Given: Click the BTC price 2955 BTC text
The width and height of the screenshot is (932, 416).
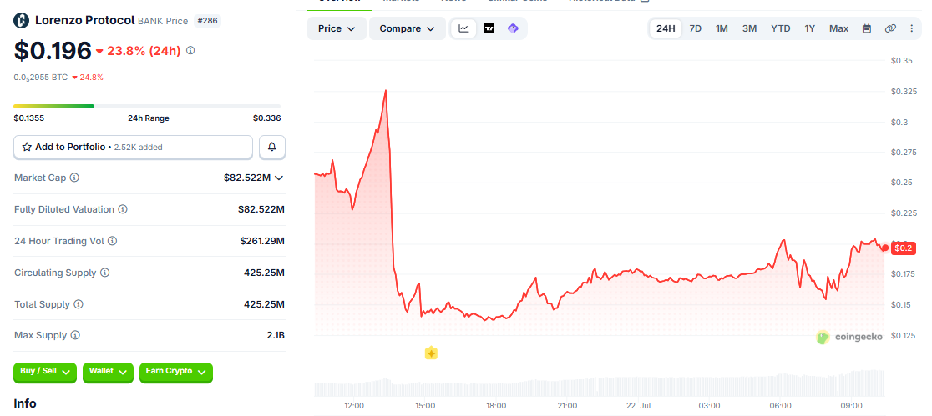Looking at the screenshot, I should pos(40,78).
